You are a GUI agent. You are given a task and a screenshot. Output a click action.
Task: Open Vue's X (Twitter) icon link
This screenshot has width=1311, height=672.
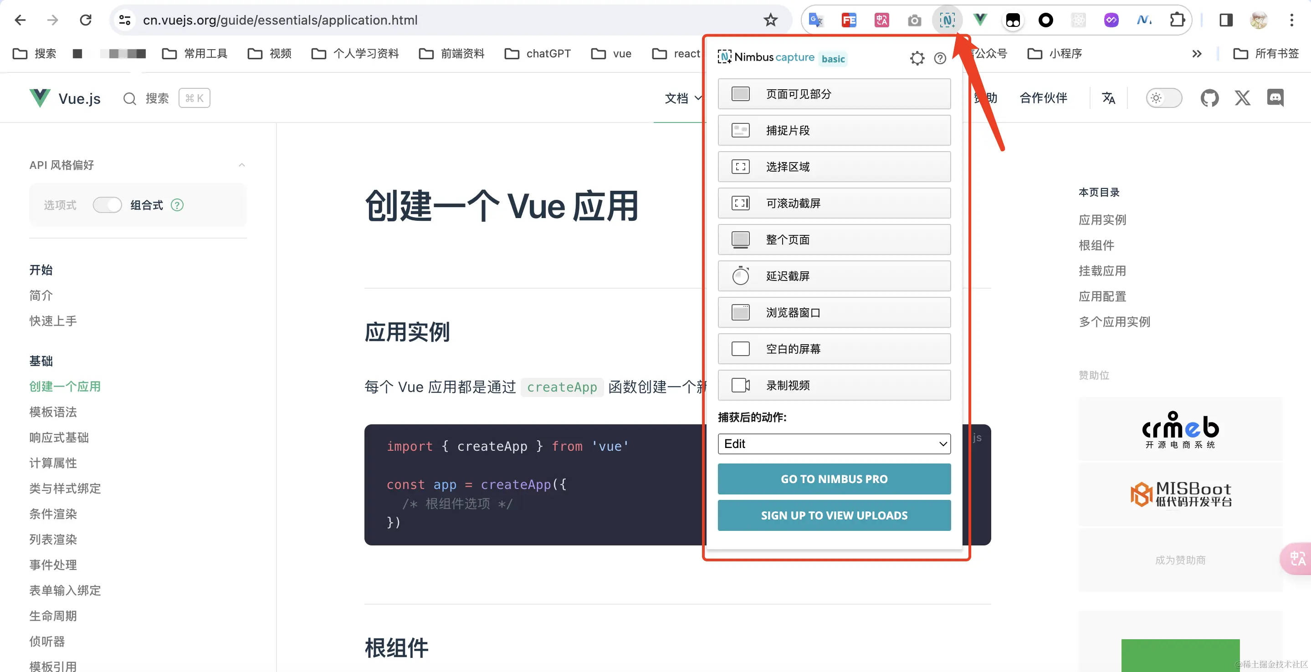[x=1242, y=98]
